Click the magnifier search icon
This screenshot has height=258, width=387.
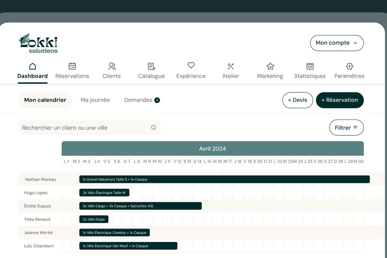click(153, 128)
